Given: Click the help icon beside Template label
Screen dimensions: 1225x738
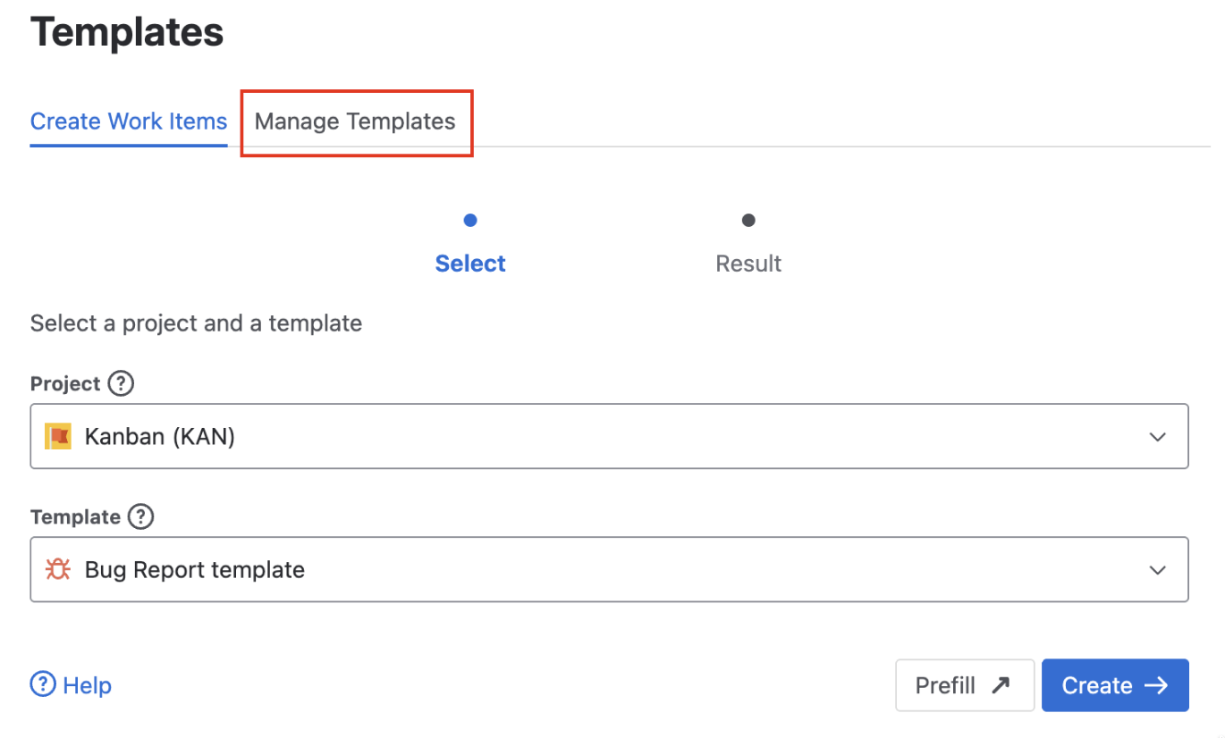Looking at the screenshot, I should [x=140, y=516].
